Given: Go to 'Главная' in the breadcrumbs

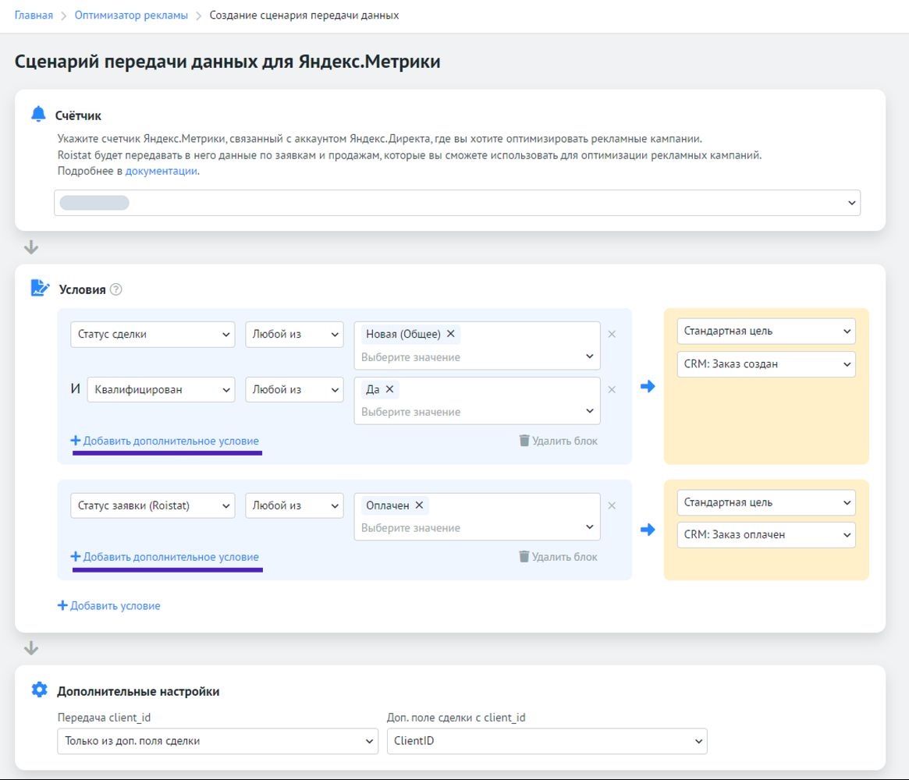Looking at the screenshot, I should tap(34, 15).
